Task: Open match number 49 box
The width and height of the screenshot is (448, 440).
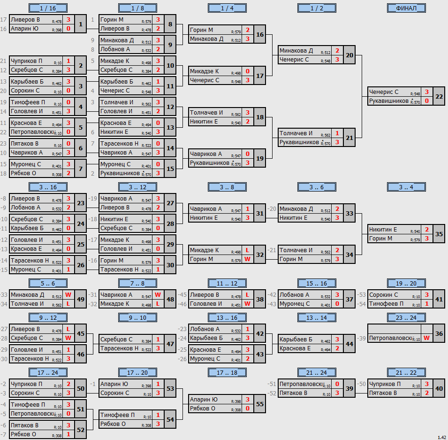Action: [81, 299]
